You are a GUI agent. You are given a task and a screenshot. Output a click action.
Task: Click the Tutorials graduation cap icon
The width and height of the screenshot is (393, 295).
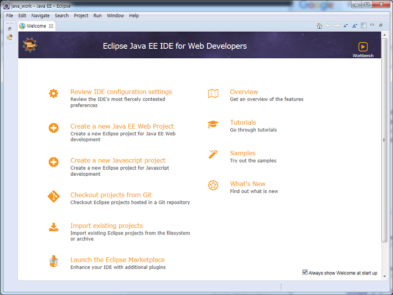click(x=213, y=124)
